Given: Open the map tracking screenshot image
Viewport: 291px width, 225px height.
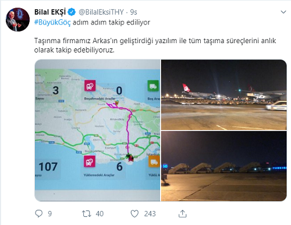Looking at the screenshot, I should [x=97, y=130].
